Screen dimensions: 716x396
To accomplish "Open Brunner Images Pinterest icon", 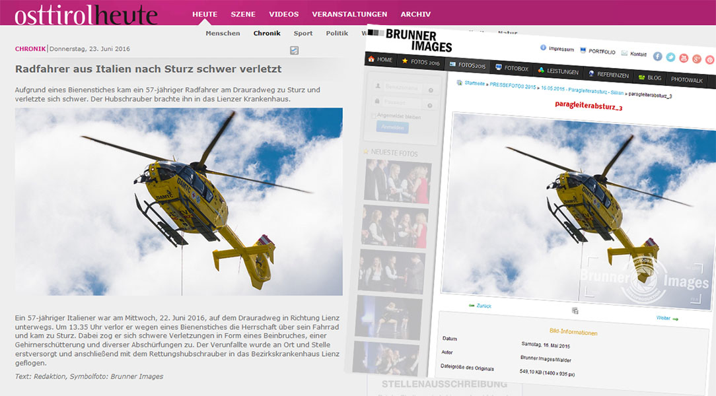I will coord(709,60).
